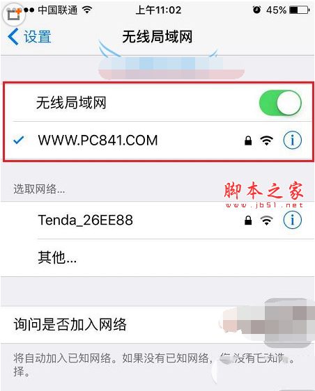
Task: Open the 其他... network option
Action: [157, 257]
